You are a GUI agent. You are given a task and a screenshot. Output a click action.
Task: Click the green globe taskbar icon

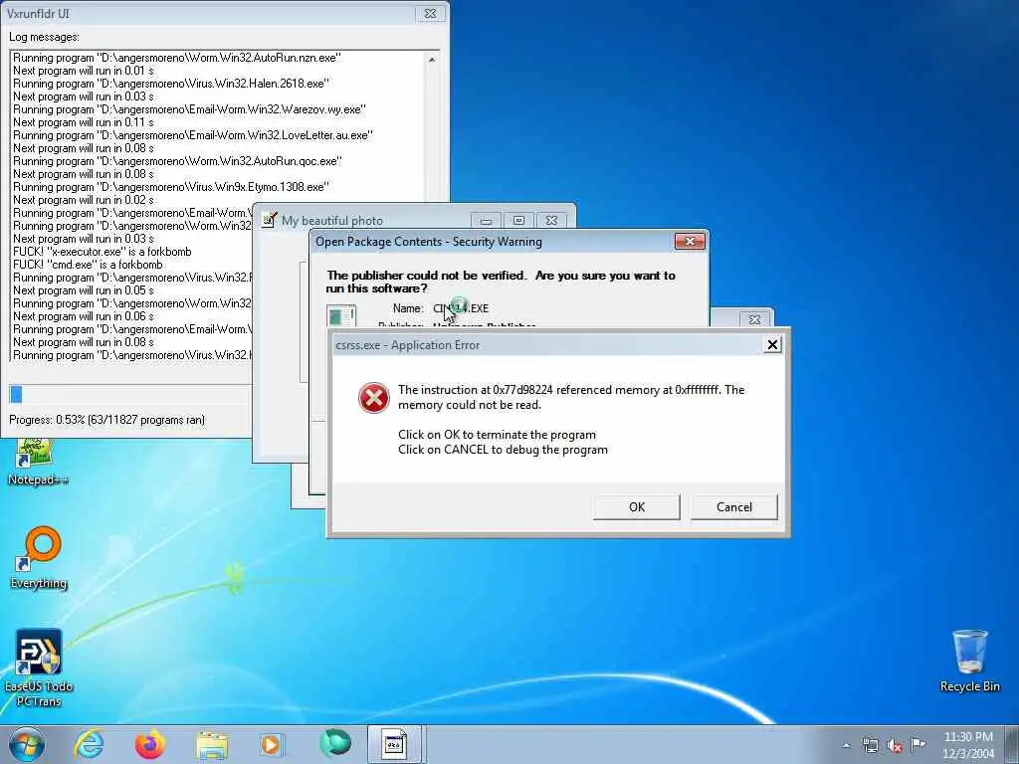coord(335,744)
